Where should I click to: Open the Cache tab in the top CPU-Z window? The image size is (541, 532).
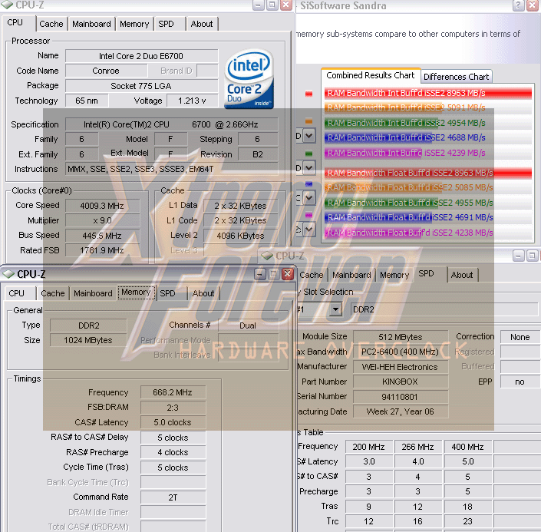pyautogui.click(x=51, y=24)
